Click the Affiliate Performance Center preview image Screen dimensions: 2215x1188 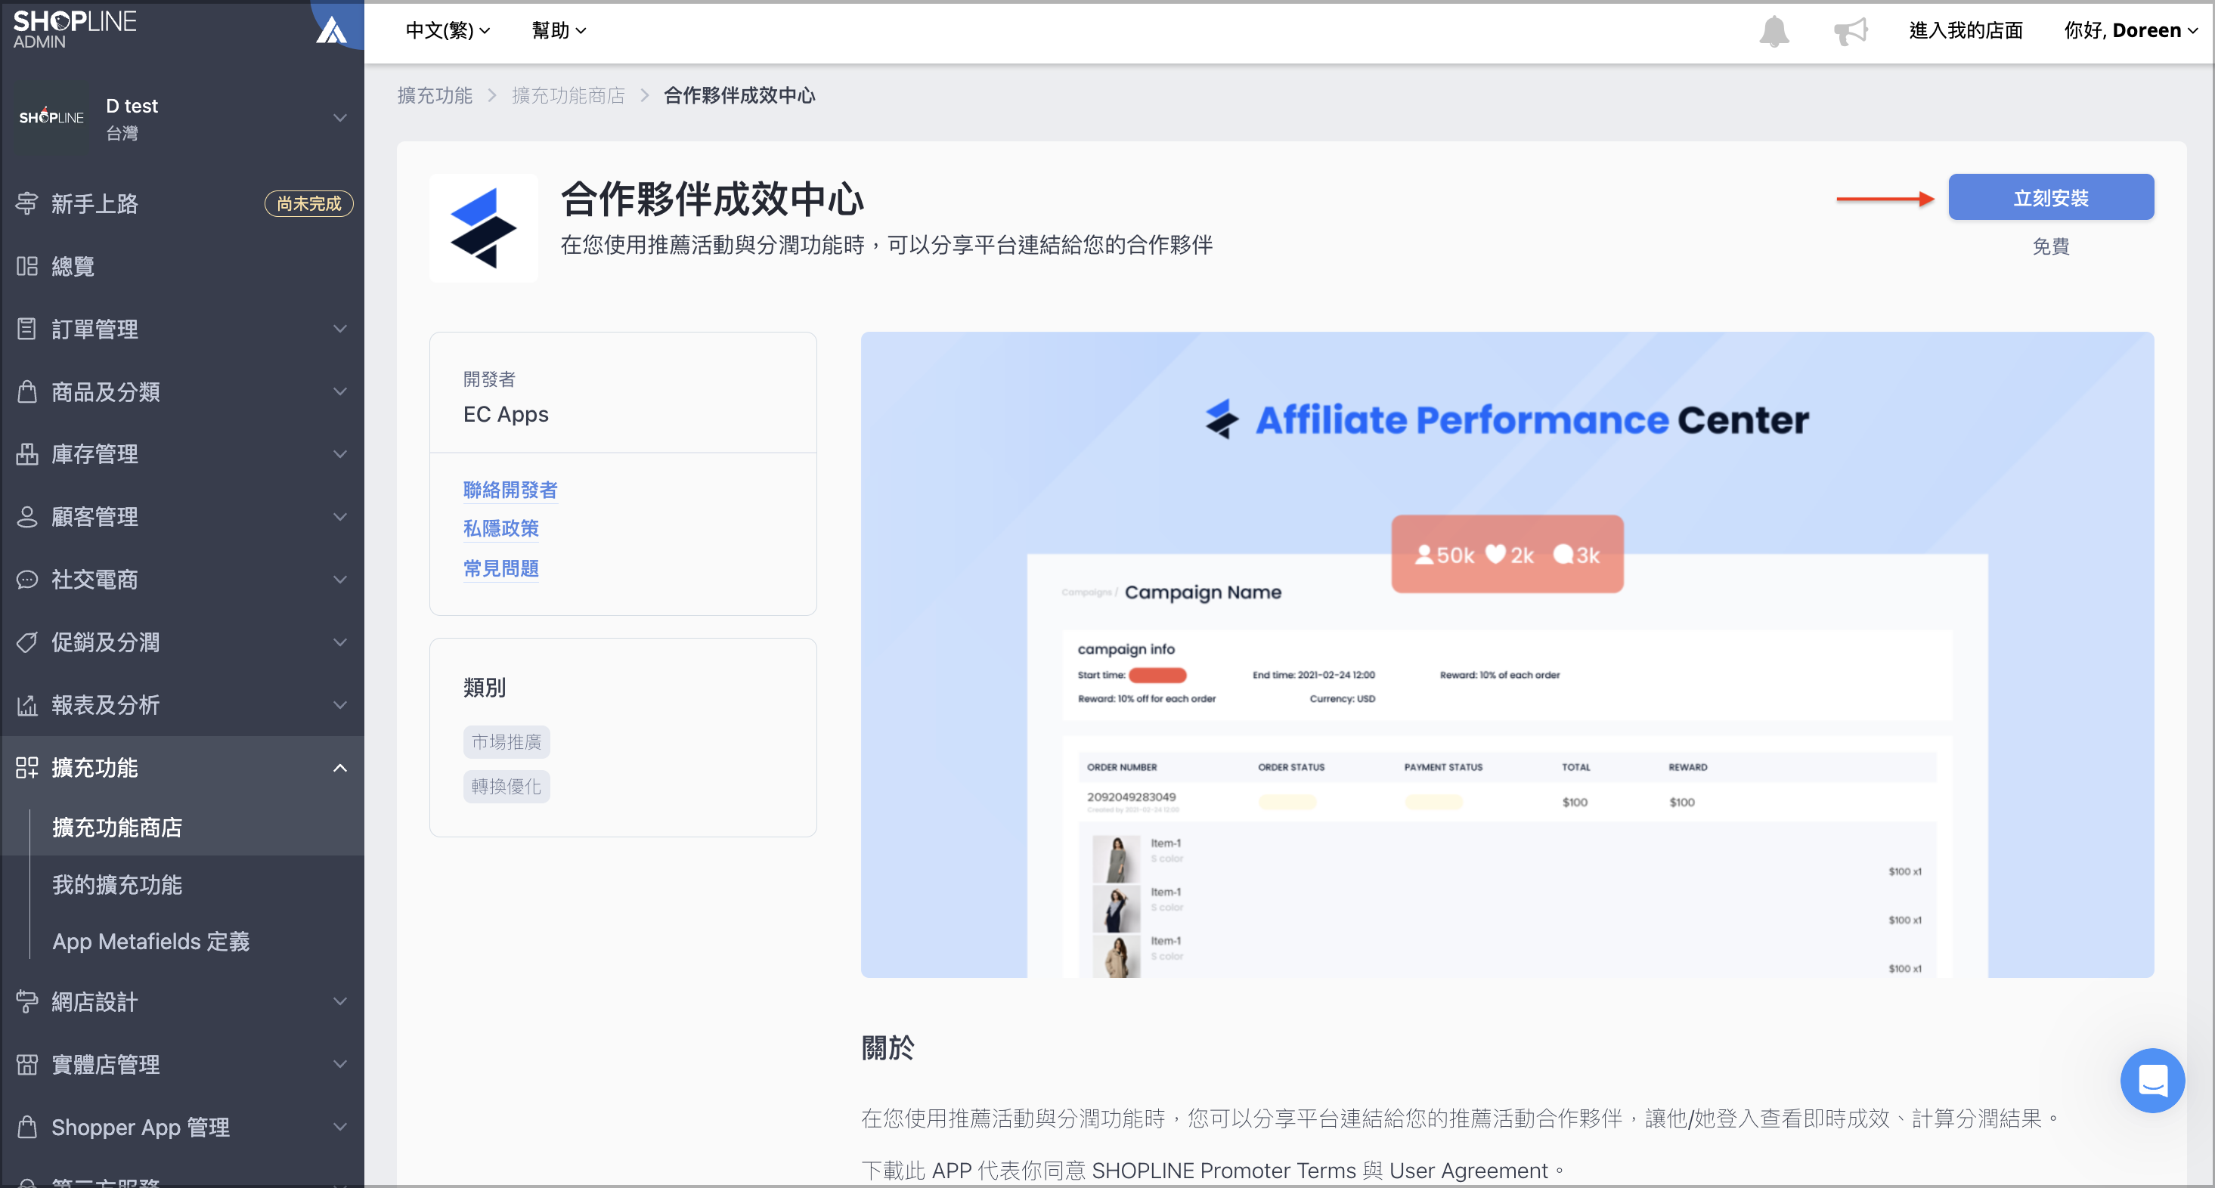click(x=1507, y=654)
